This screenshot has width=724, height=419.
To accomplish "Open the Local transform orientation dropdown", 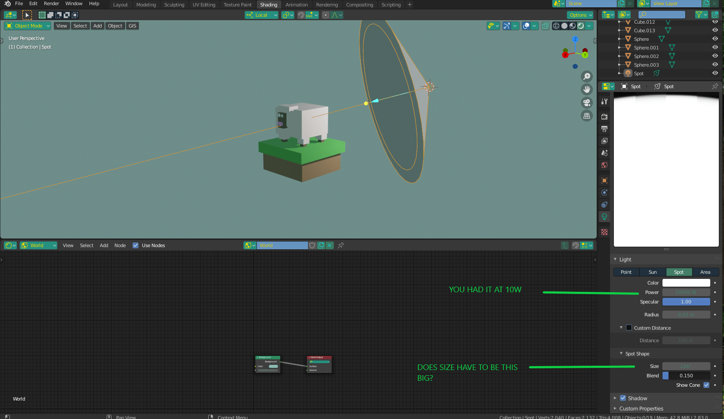I will [x=262, y=15].
